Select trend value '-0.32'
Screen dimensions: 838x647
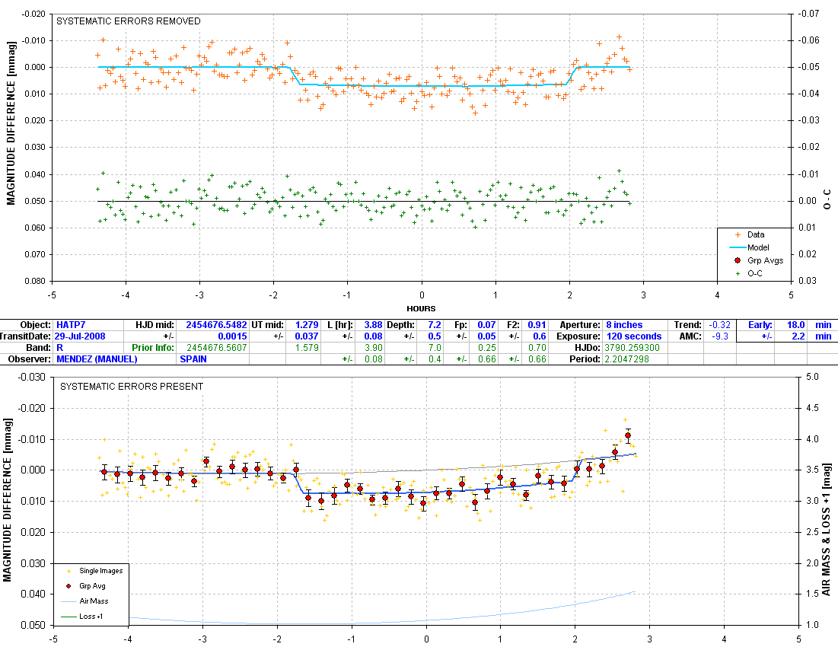[719, 325]
